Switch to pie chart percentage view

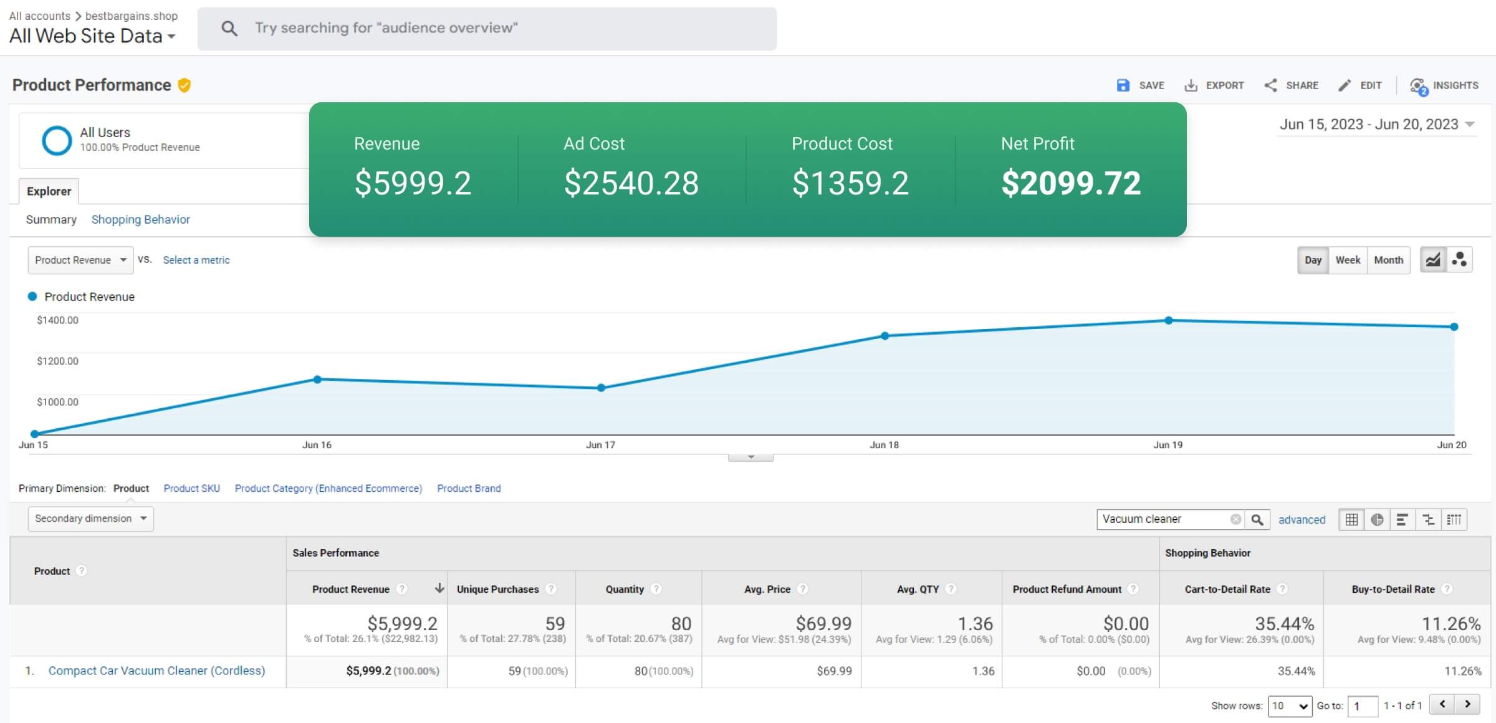pos(1378,519)
